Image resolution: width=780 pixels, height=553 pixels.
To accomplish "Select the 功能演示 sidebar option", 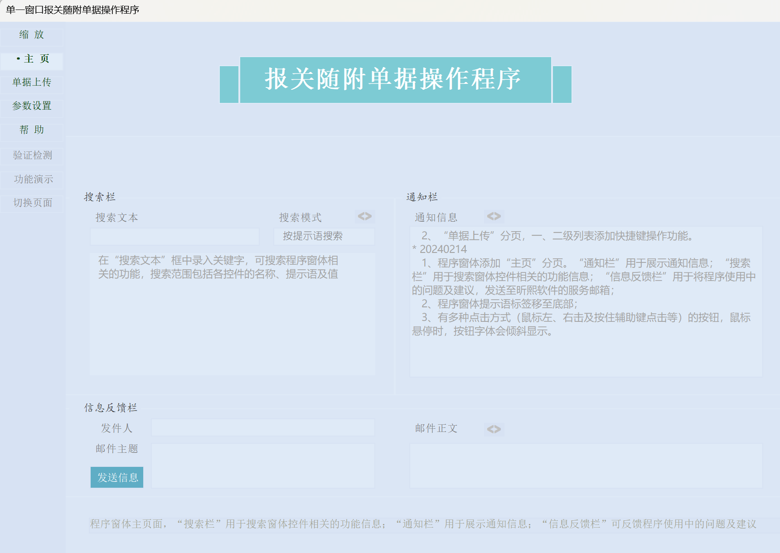I will 33,179.
